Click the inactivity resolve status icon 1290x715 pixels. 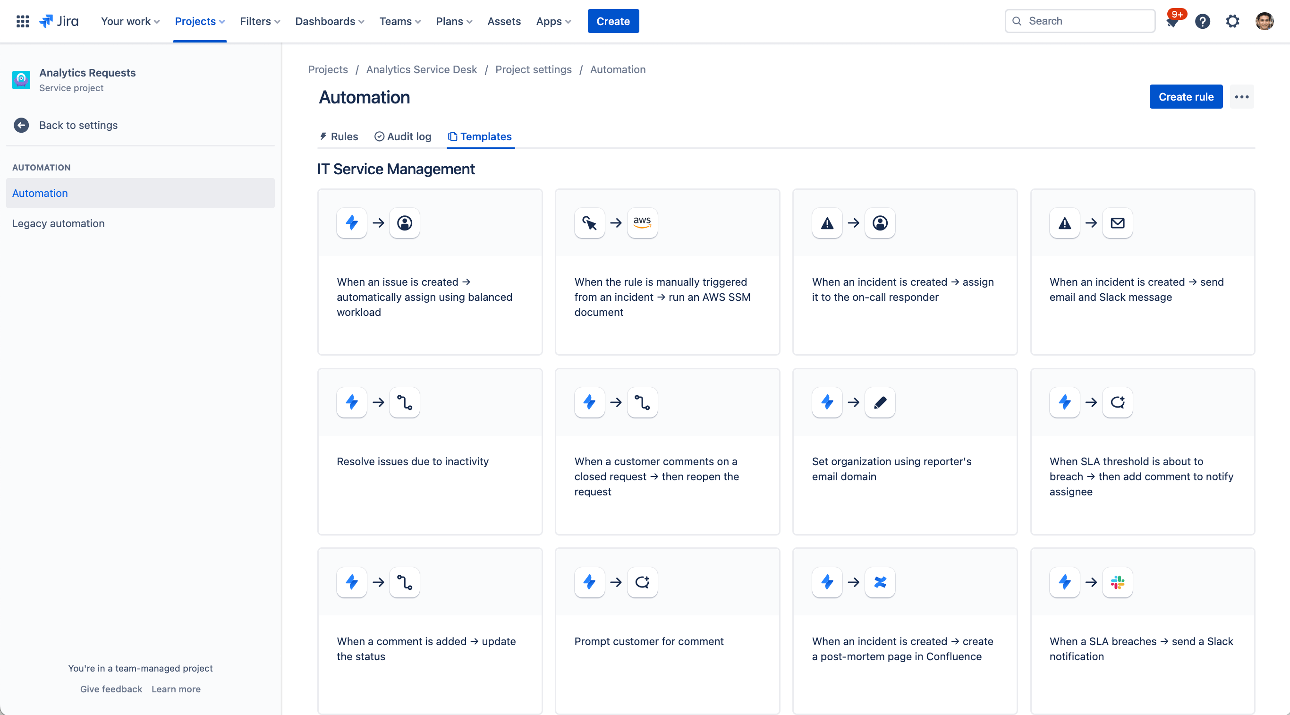pos(404,402)
